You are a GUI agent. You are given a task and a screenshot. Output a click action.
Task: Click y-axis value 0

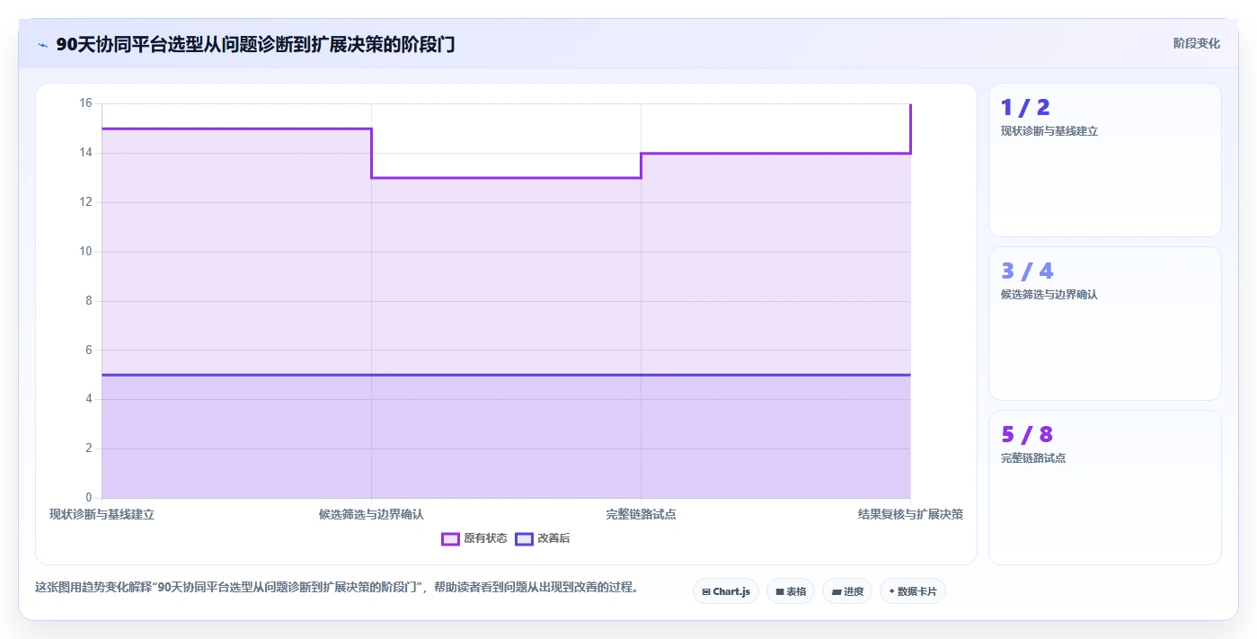coord(89,498)
